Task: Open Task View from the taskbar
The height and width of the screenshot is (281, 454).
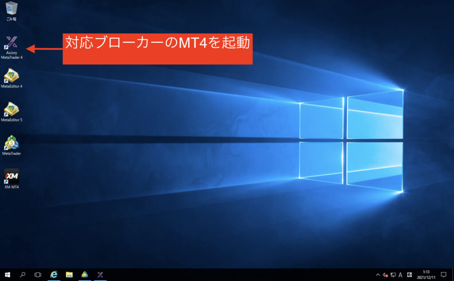Action: (x=38, y=274)
